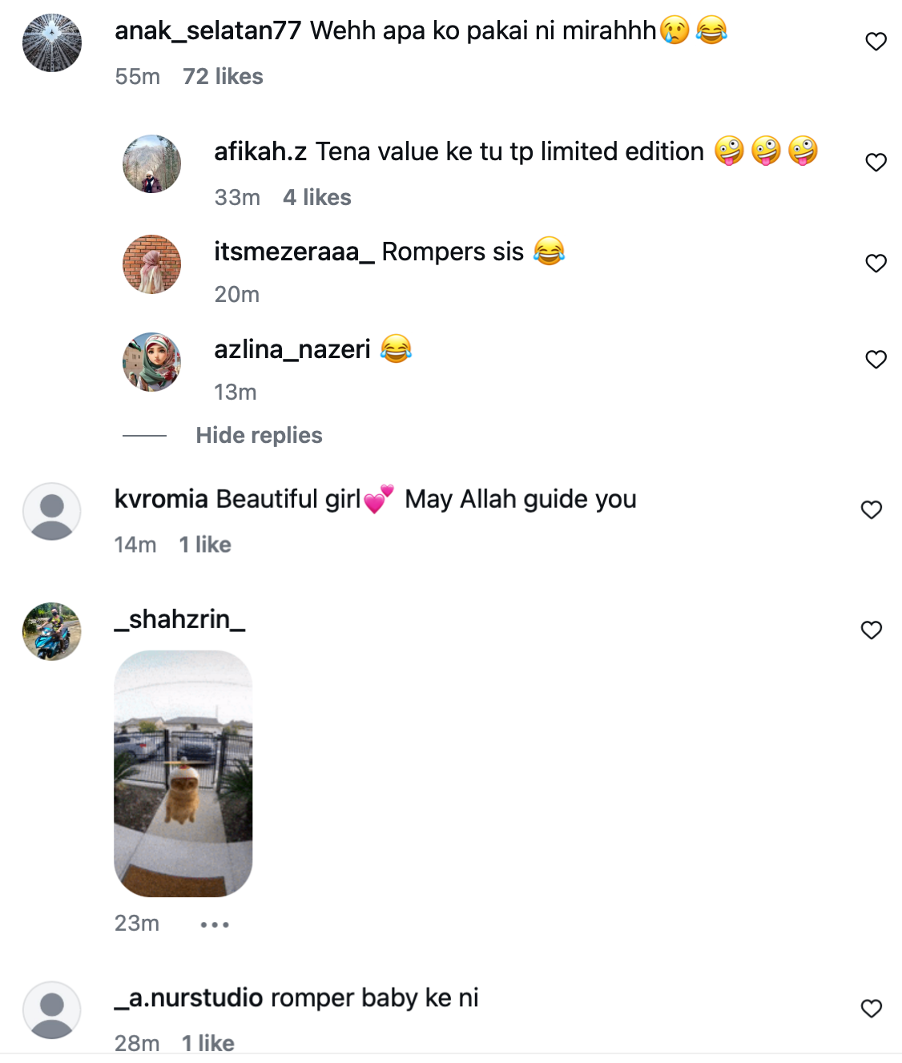View 1 like on kvromia's comment
Screen dimensions: 902x1063
(205, 545)
